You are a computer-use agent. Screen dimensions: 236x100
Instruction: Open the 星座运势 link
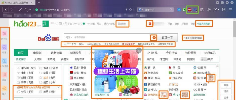122,23
